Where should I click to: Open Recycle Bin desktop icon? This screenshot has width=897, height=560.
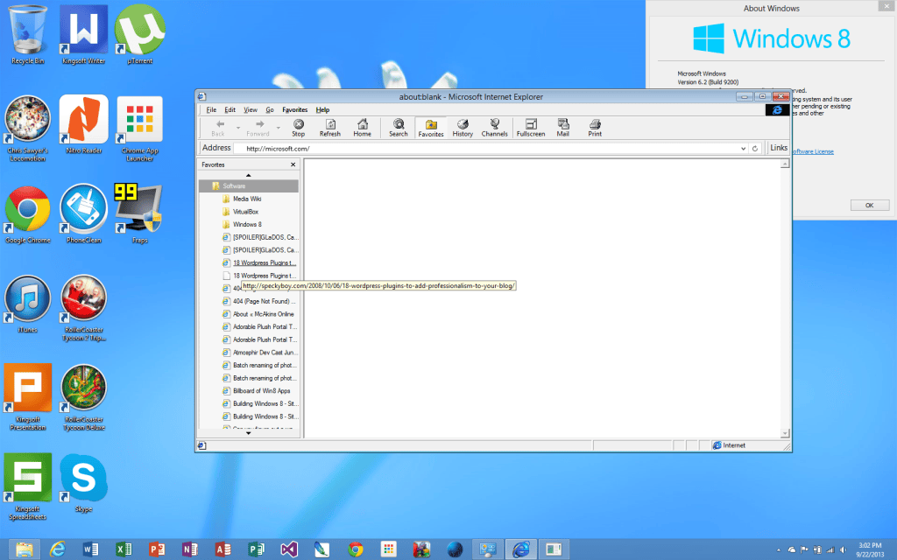tap(27, 34)
